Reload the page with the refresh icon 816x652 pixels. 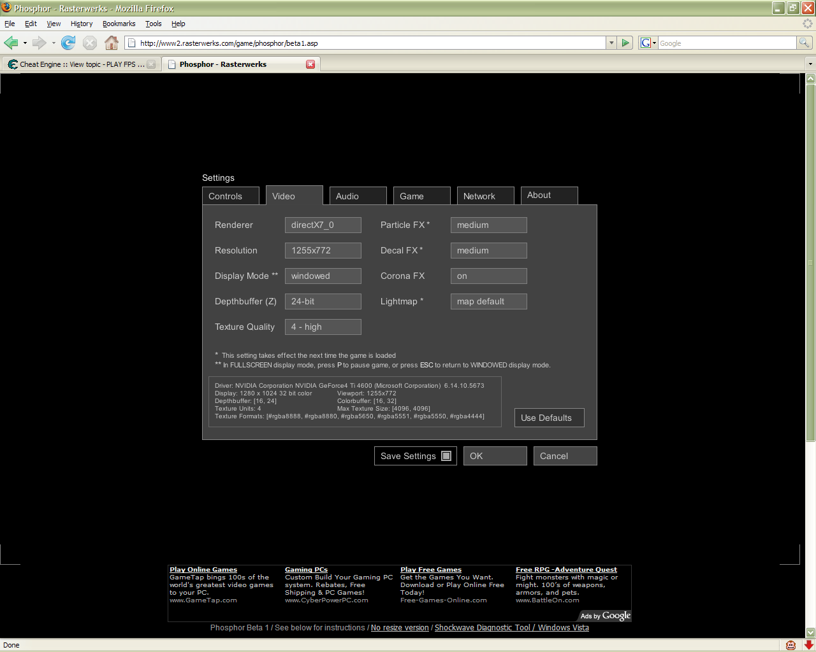click(x=68, y=43)
